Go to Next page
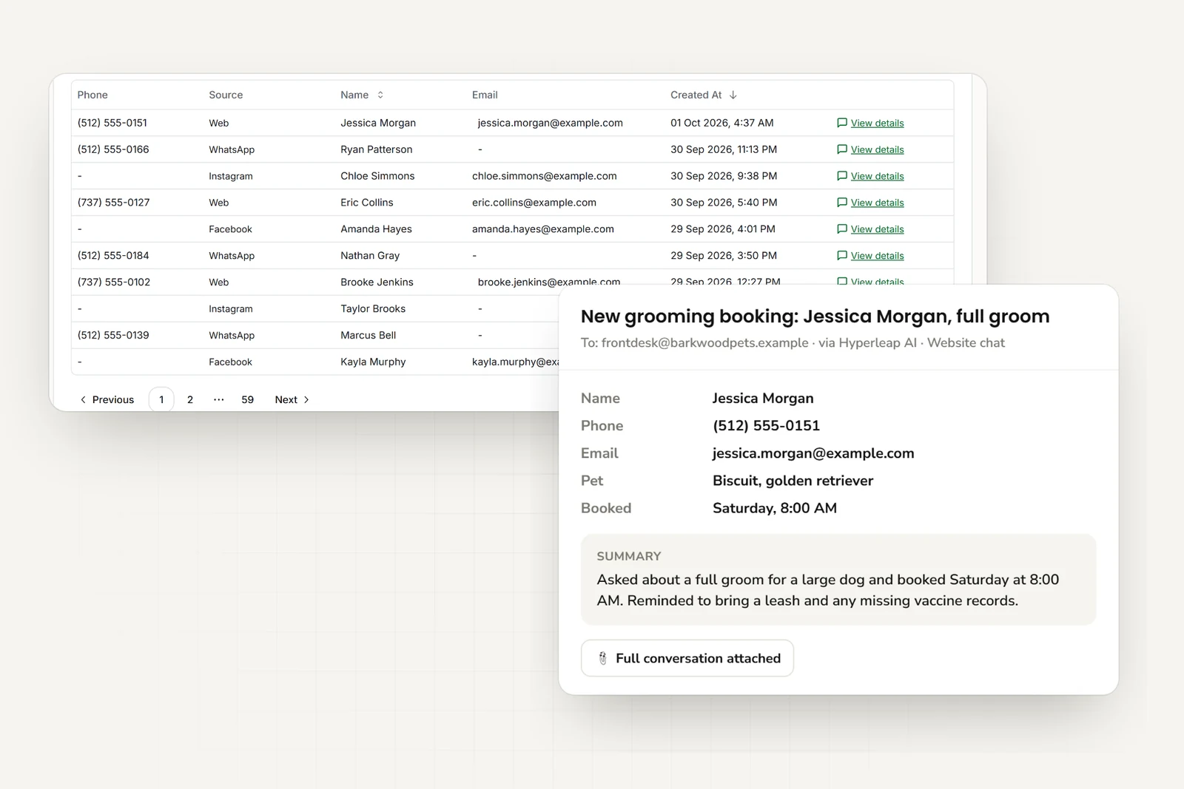This screenshot has height=789, width=1184. click(x=292, y=399)
